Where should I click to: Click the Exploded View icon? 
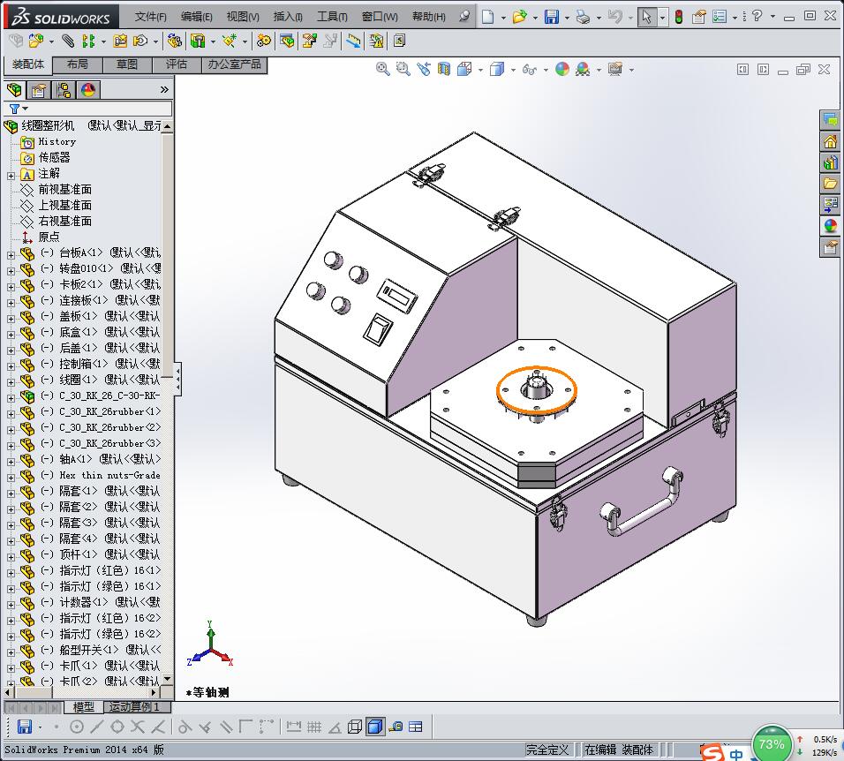tap(310, 41)
